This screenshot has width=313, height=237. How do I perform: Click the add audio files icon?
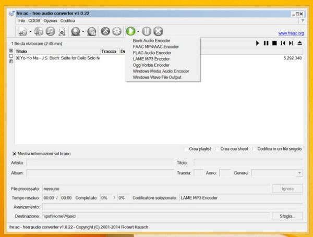coord(23,32)
